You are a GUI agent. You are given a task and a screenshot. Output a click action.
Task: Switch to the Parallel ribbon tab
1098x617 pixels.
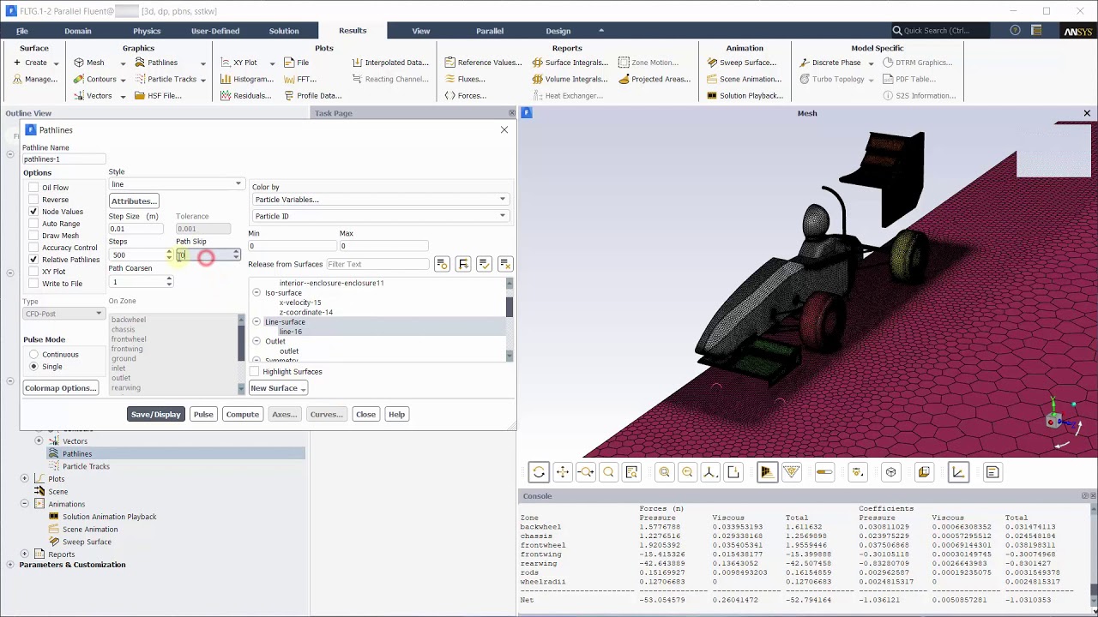(490, 31)
